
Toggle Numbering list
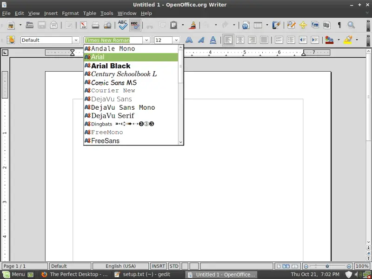[x=279, y=40]
